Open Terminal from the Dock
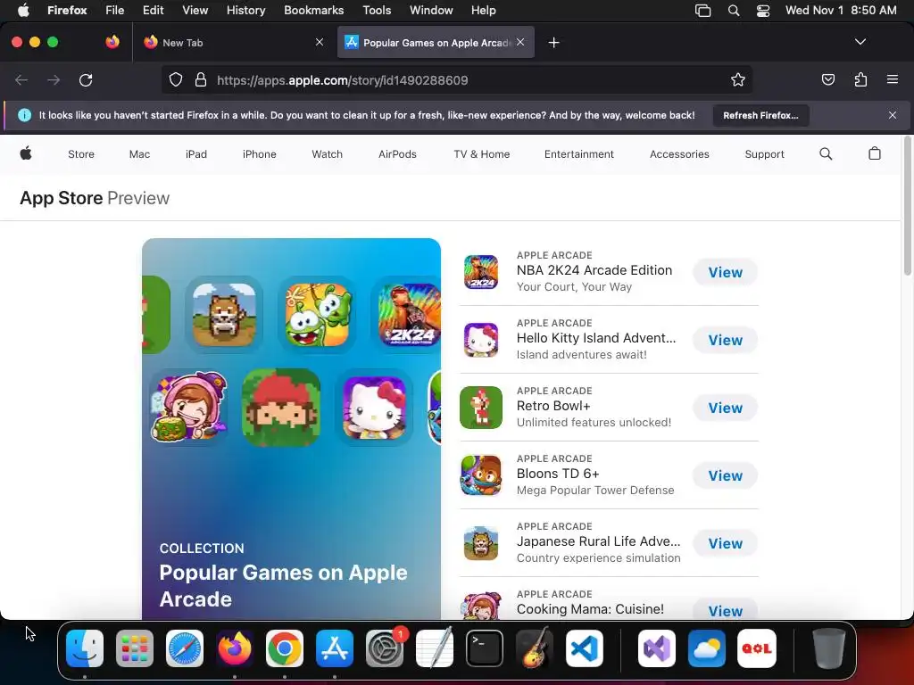Viewport: 914px width, 685px height. pyautogui.click(x=485, y=648)
